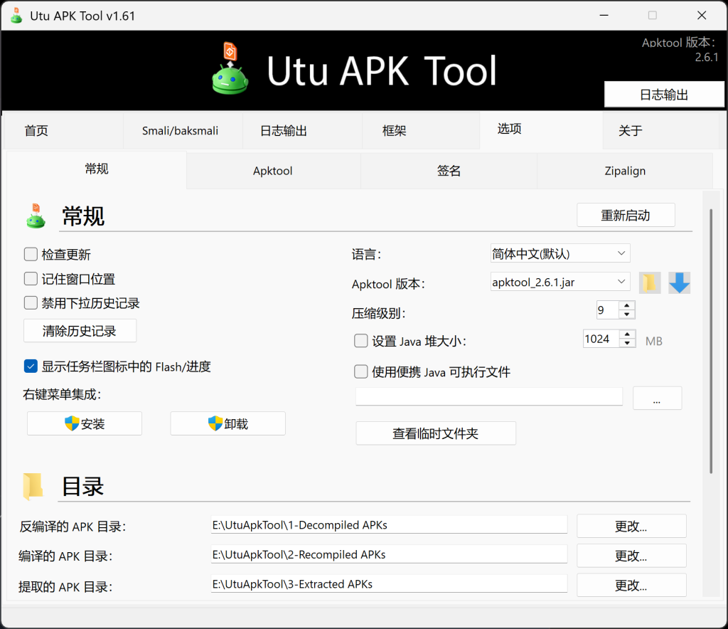The width and height of the screenshot is (728, 629).
Task: Click the android icon beside 常规 heading
Action: pos(36,216)
